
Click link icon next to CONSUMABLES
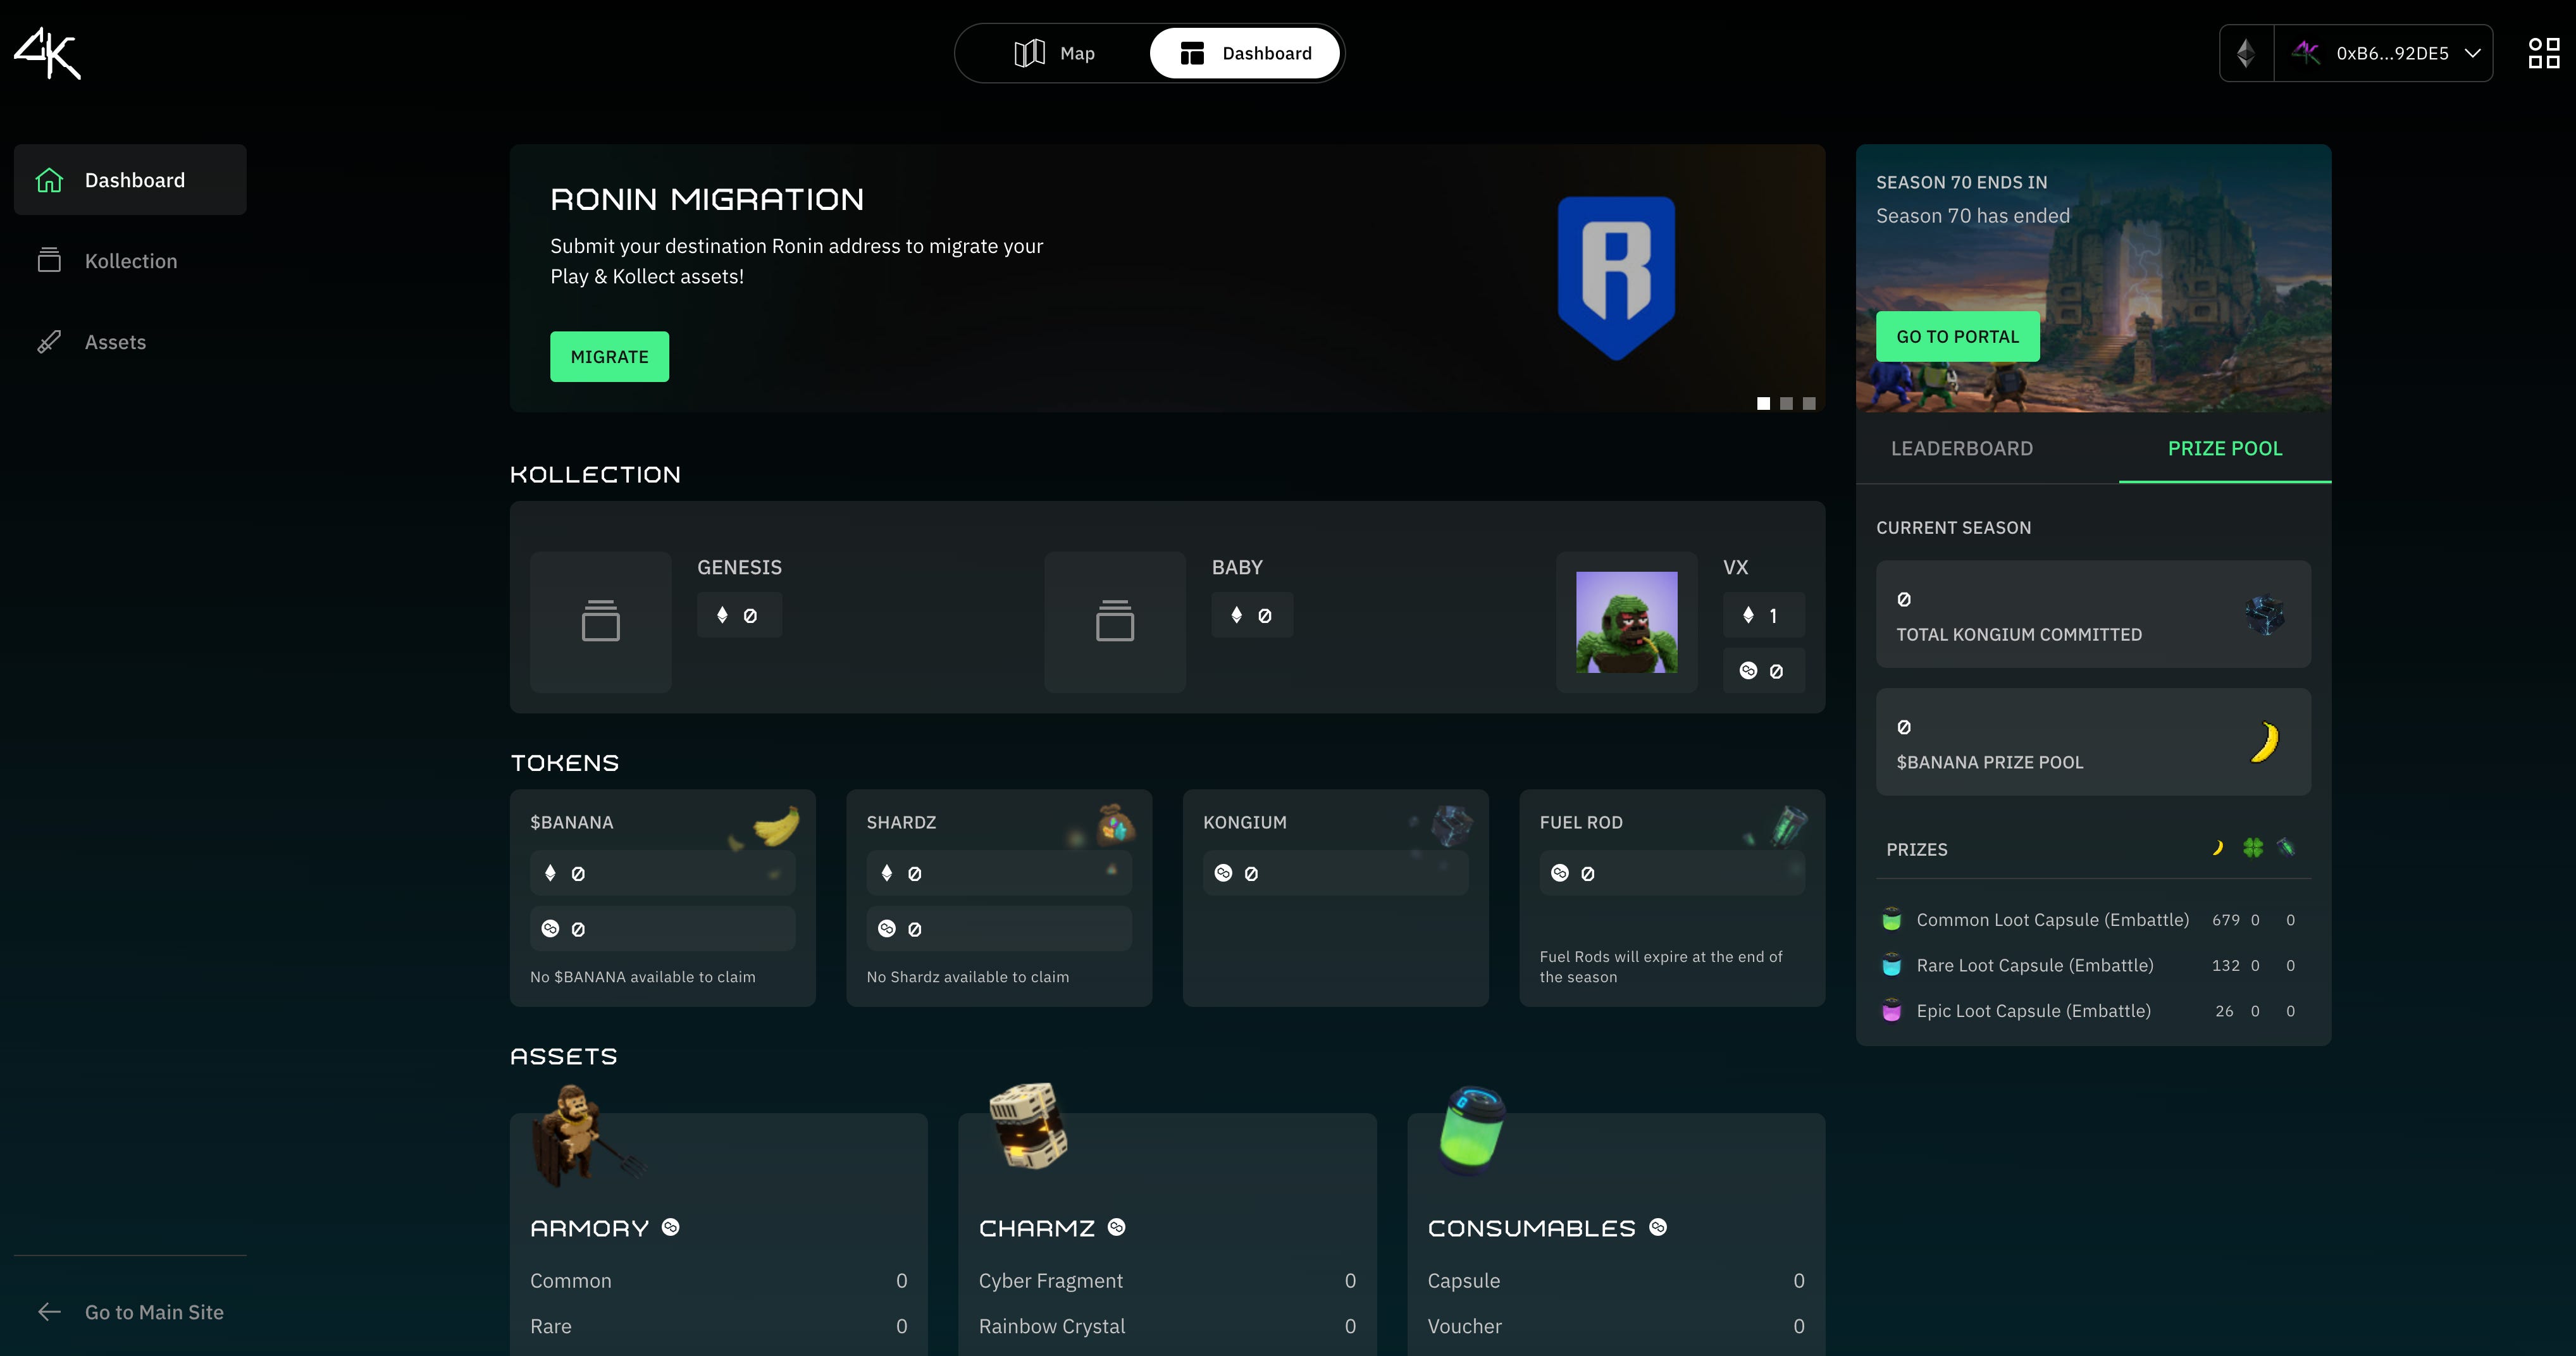coord(1658,1227)
